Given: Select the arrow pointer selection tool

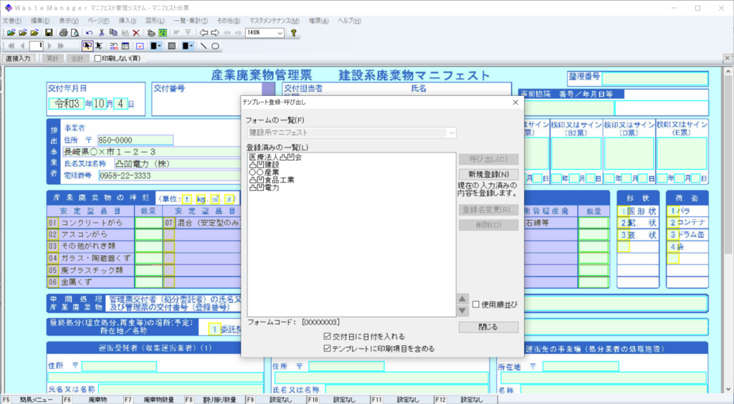Looking at the screenshot, I should (x=87, y=46).
